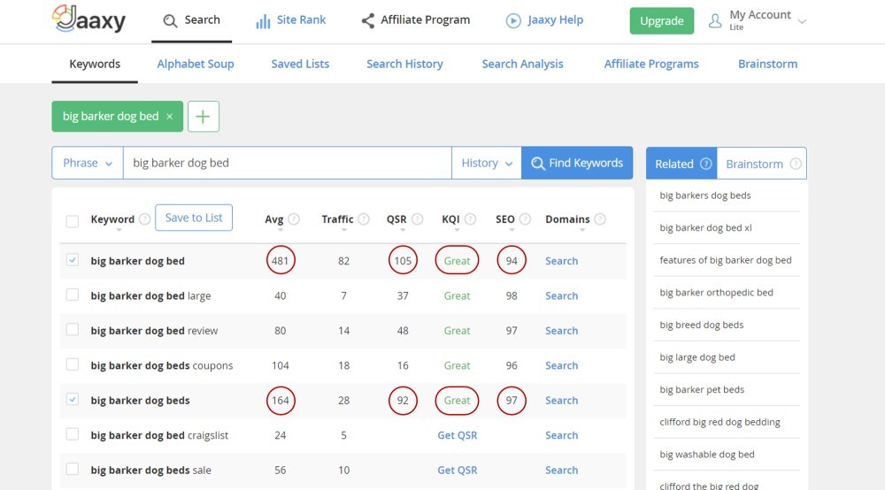The height and width of the screenshot is (490, 885).
Task: Sort by QSR column
Action: [x=403, y=230]
